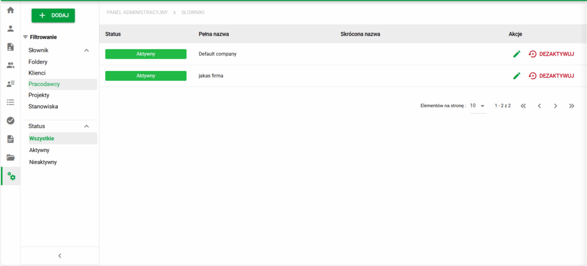Open the list icon in the sidebar
The image size is (587, 266).
coord(10,102)
